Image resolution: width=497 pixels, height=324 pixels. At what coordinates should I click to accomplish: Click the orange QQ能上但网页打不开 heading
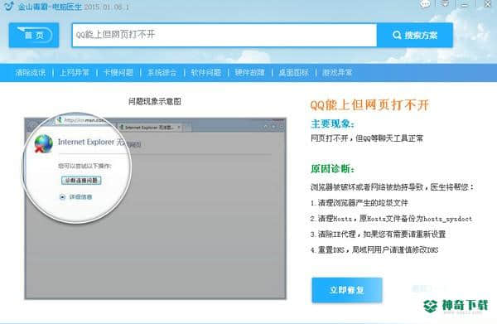[x=369, y=105]
